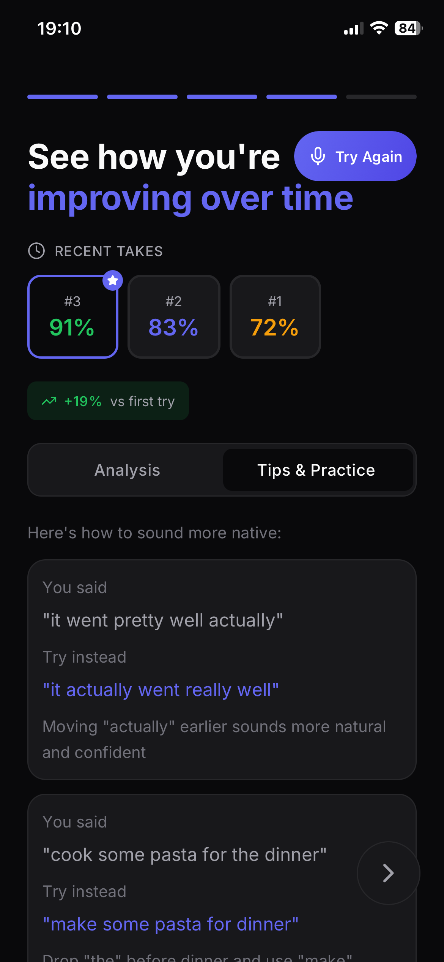
Task: Switch to the Analysis tab
Action: (127, 470)
